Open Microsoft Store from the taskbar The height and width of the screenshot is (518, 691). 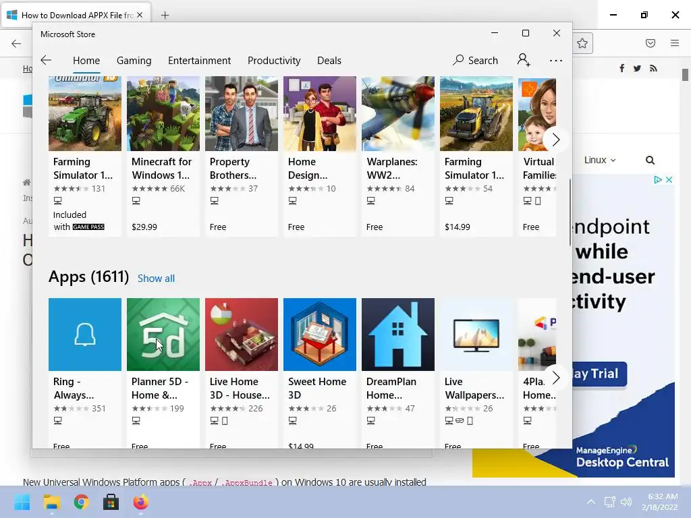point(111,502)
